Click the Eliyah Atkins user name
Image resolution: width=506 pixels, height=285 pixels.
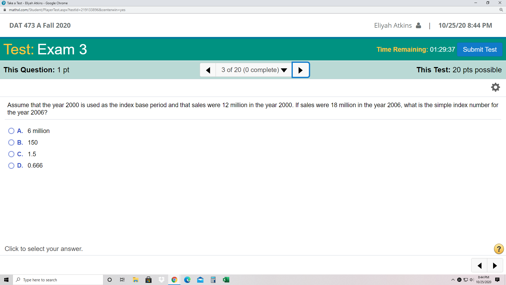click(x=393, y=25)
